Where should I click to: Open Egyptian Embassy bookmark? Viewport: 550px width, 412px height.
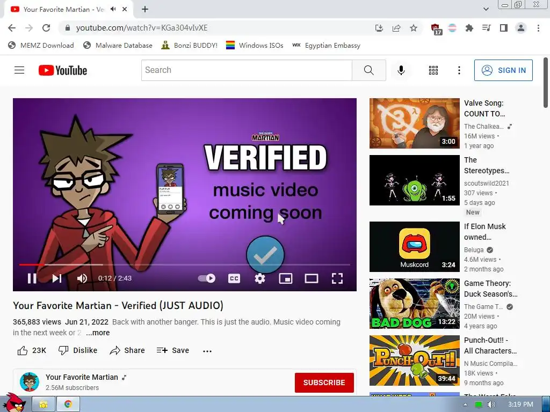click(326, 45)
